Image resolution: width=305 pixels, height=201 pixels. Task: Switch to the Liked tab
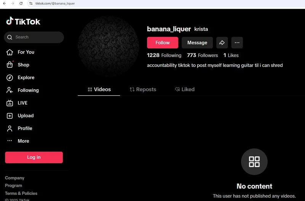[185, 89]
